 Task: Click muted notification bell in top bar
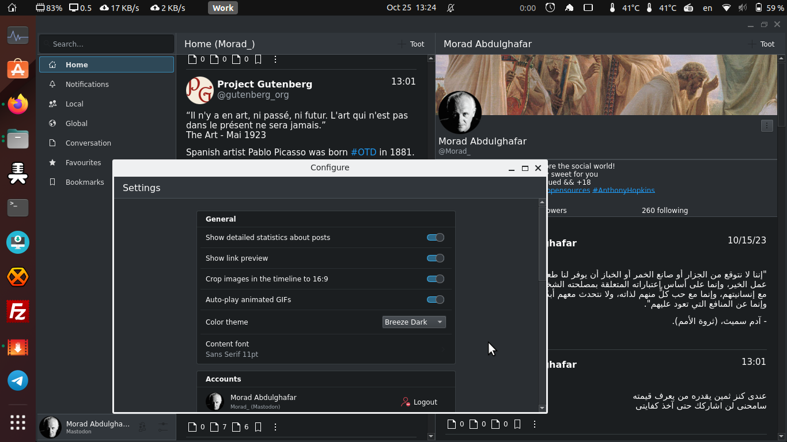pos(451,7)
